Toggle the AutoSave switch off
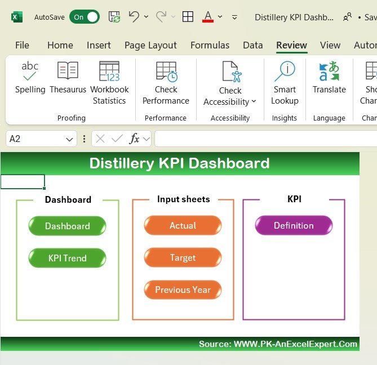This screenshot has height=365, width=377. pyautogui.click(x=85, y=17)
